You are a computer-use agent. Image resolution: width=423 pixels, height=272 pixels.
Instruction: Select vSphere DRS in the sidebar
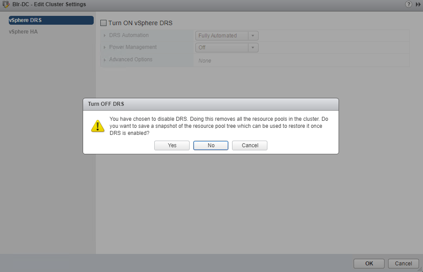pos(51,20)
